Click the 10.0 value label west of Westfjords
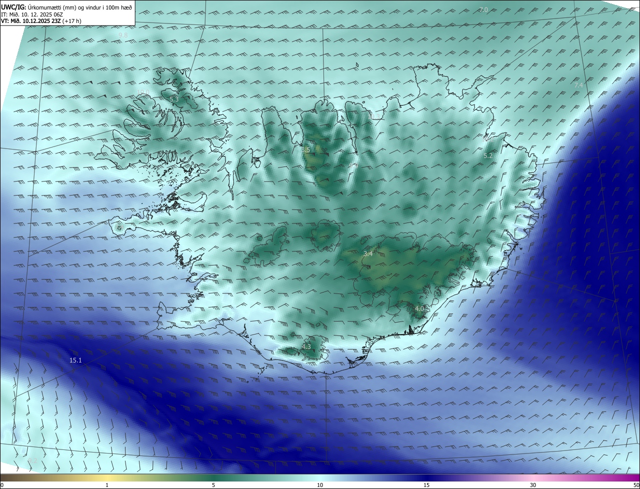 [x=143, y=92]
